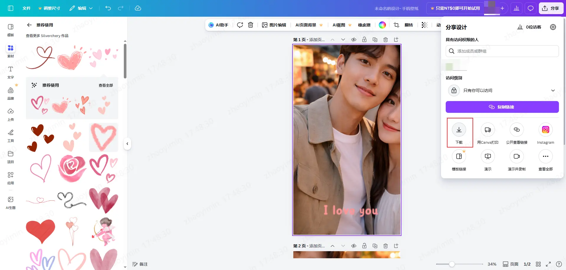Screen dimensions: 566x270
Task: Open the Edit mode dropdown
Action: [81, 8]
